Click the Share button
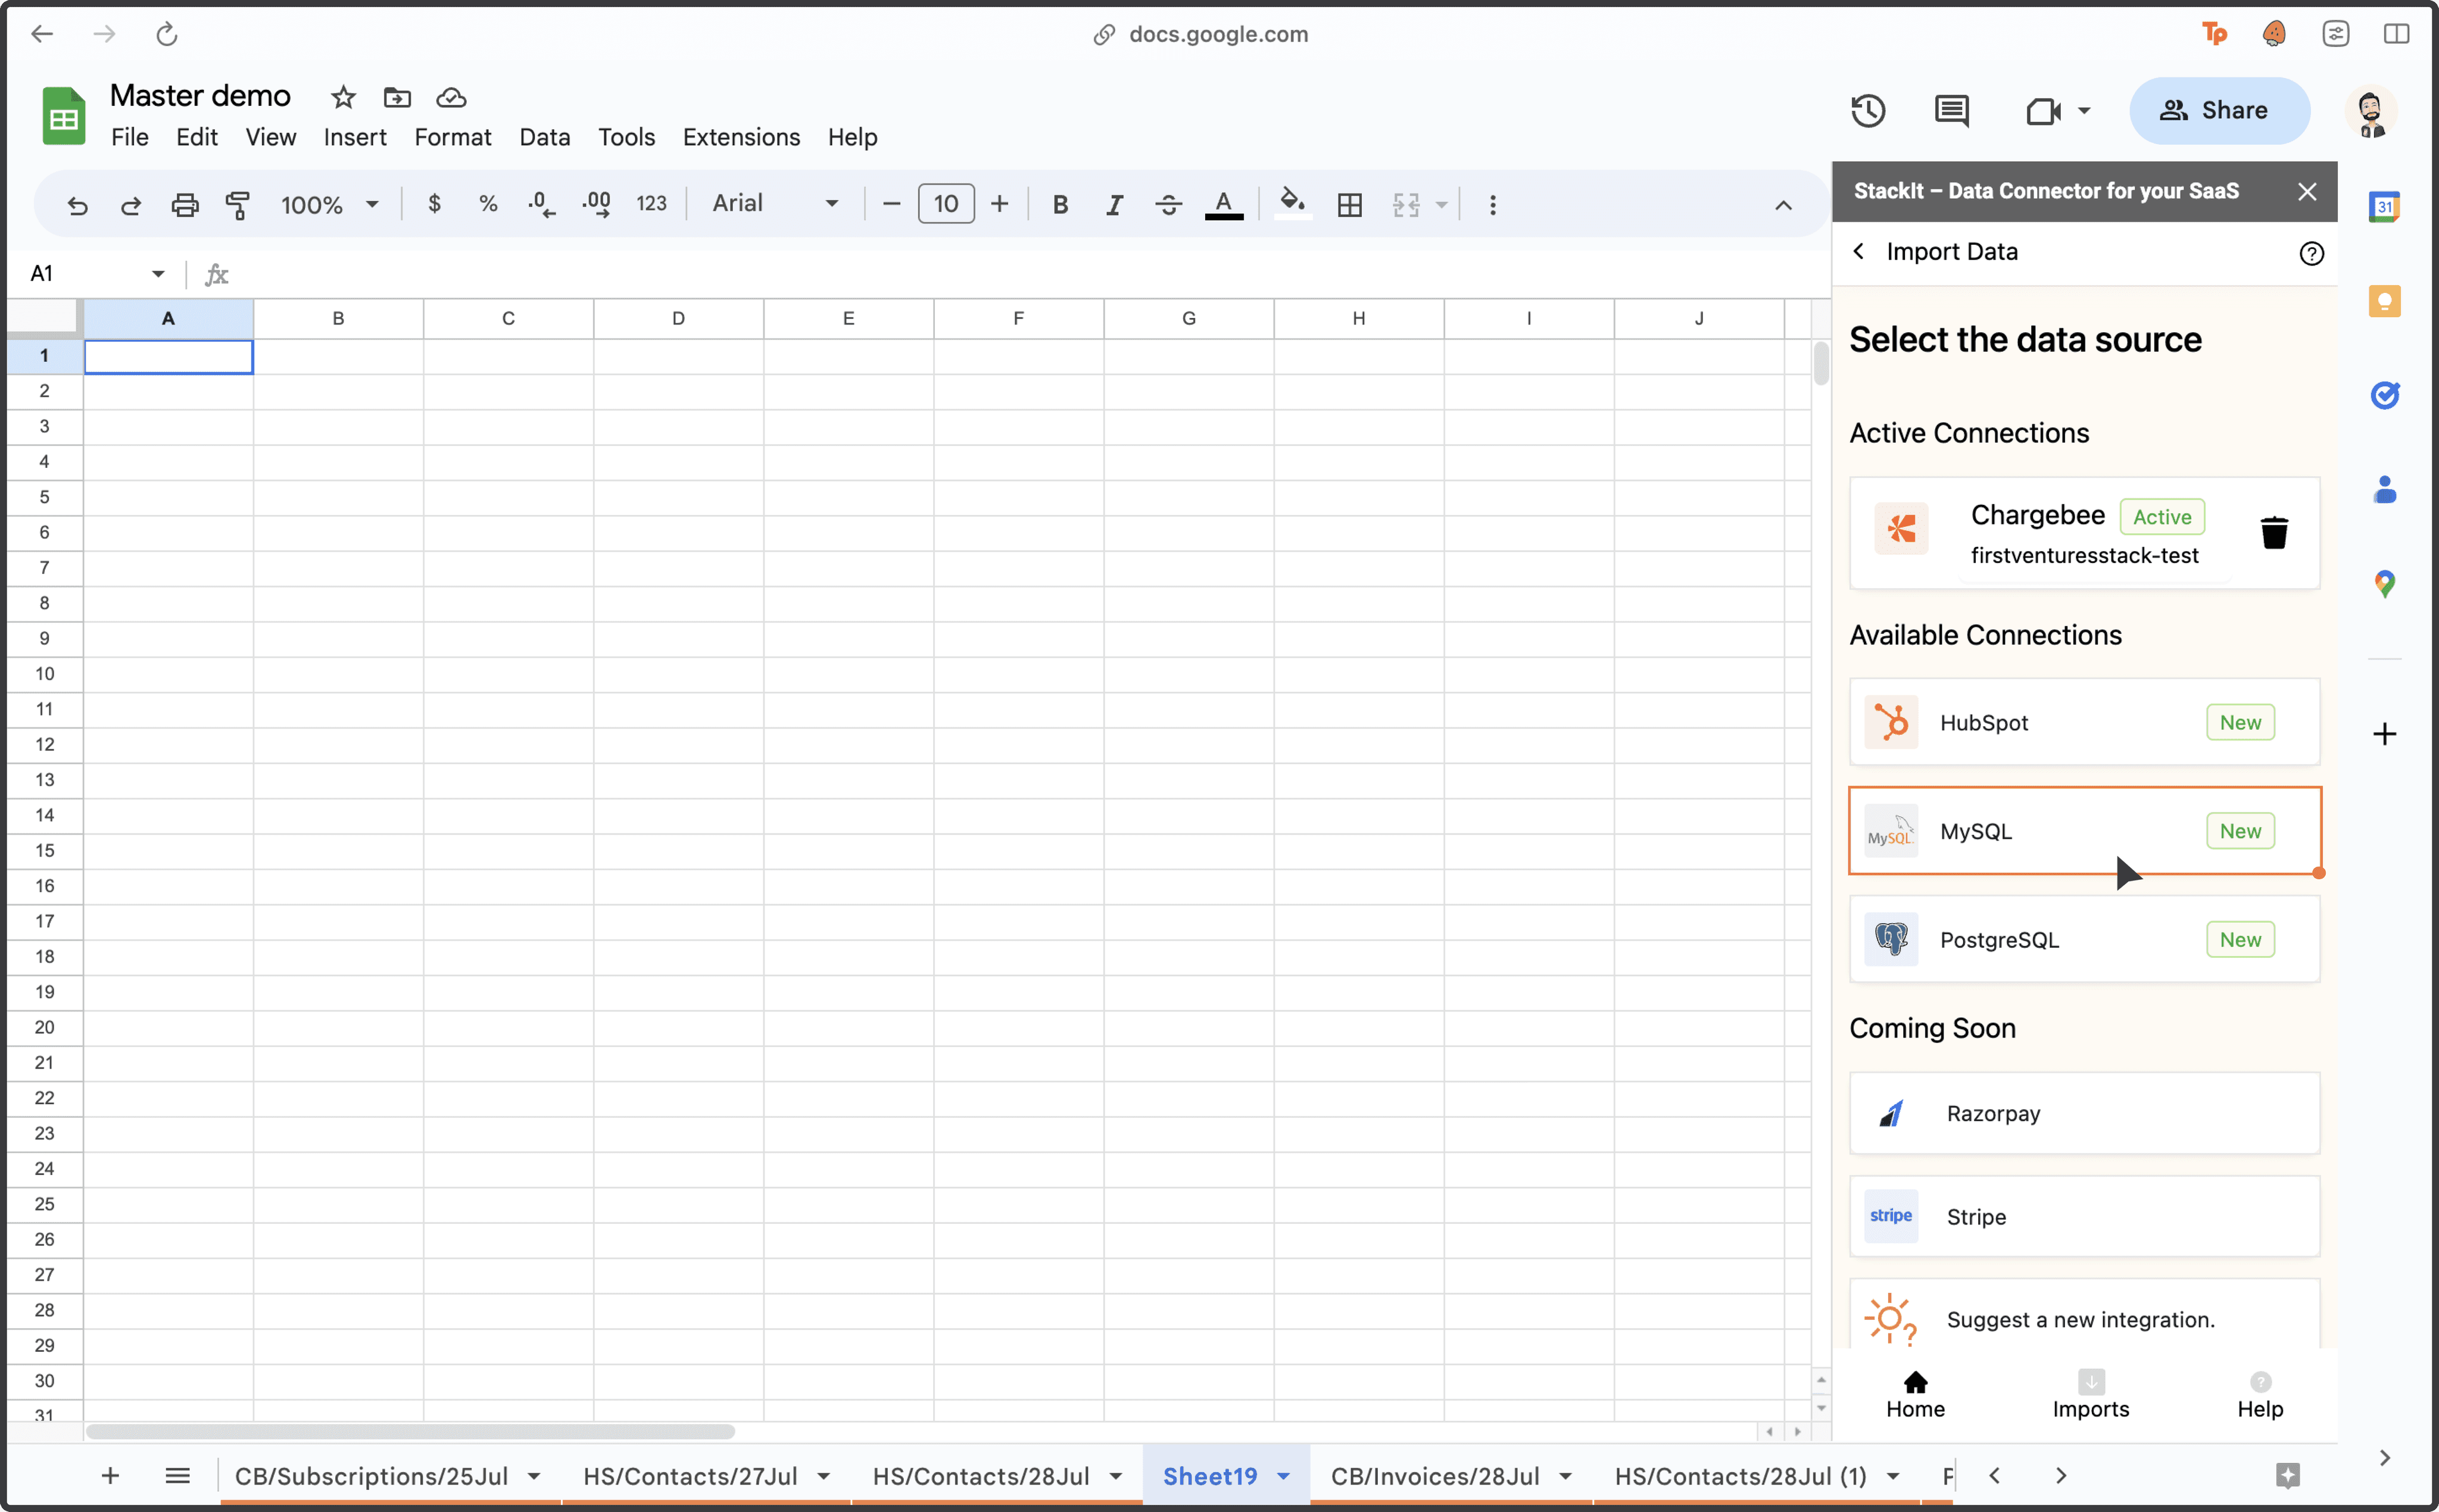 (2219, 110)
